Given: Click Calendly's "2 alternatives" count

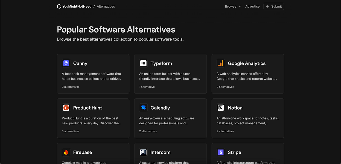Looking at the screenshot, I should [148, 131].
